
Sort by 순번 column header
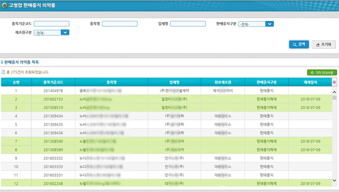click(16, 82)
